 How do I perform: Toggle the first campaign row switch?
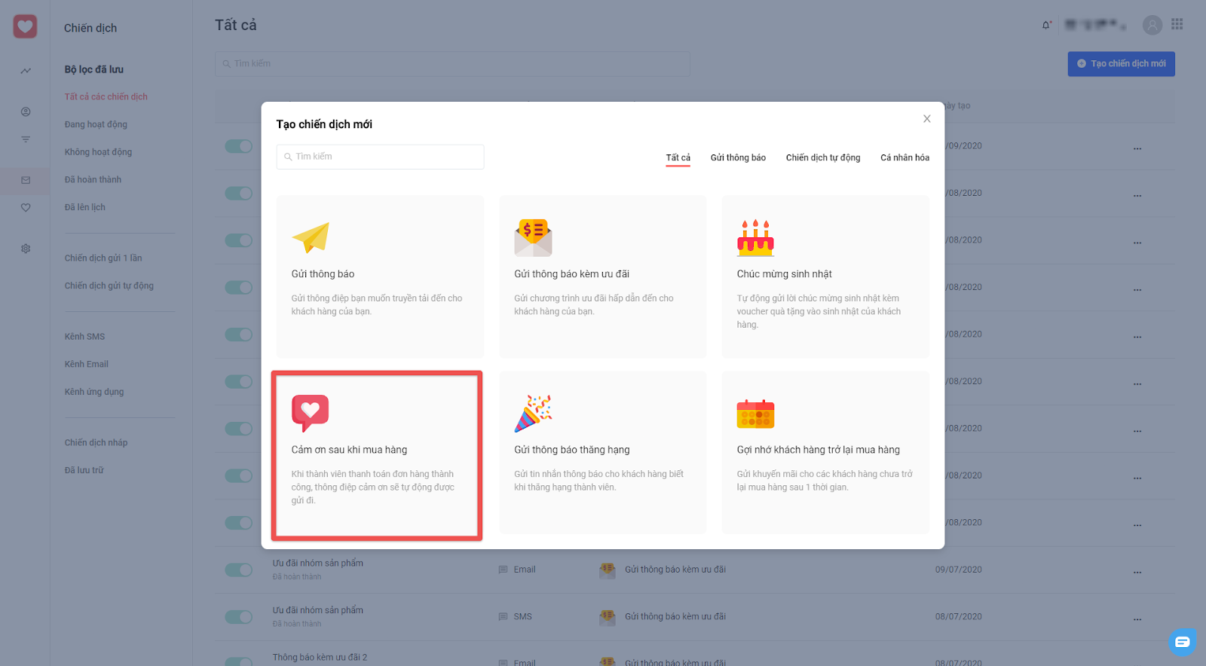tap(238, 146)
